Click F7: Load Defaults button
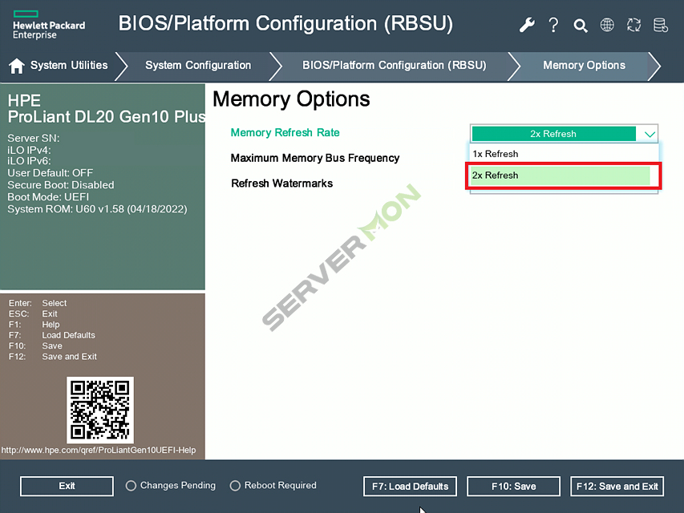The height and width of the screenshot is (513, 684). (410, 487)
